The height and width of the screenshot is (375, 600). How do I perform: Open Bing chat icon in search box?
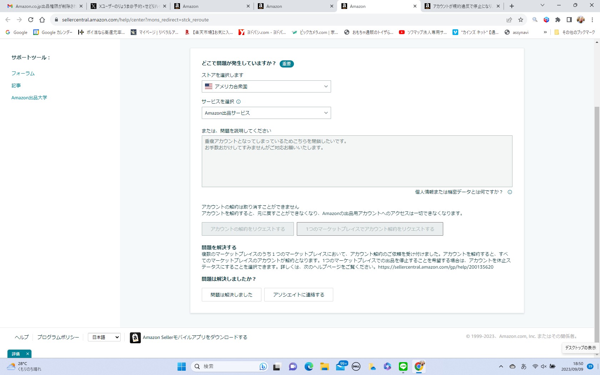pos(263,366)
